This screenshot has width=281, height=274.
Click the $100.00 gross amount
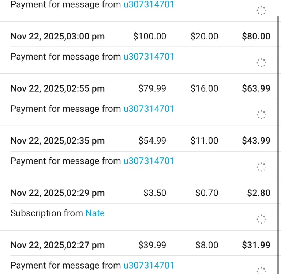[150, 37]
